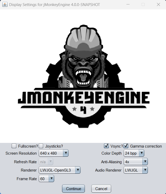
Task: Enable the Fullscreen? checkbox
Action: (x=14, y=146)
